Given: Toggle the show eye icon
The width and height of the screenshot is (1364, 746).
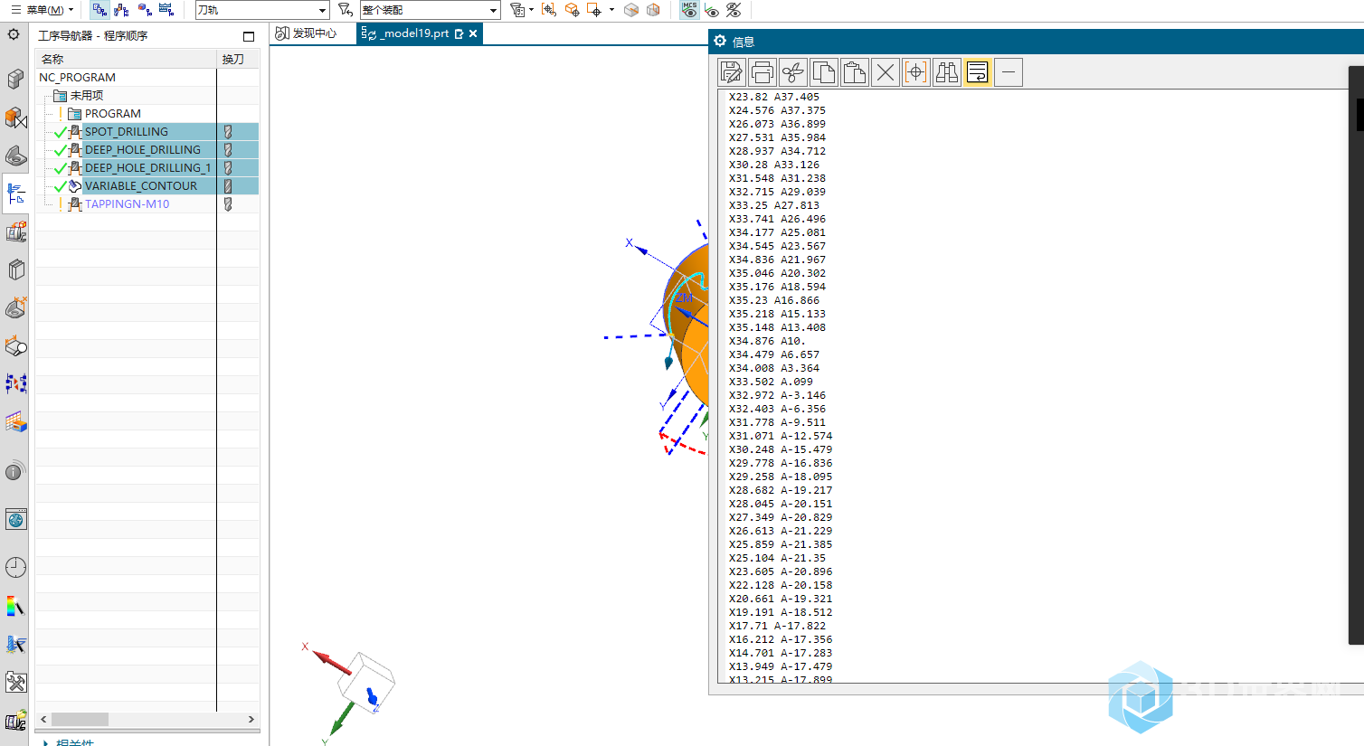Looking at the screenshot, I should (712, 10).
